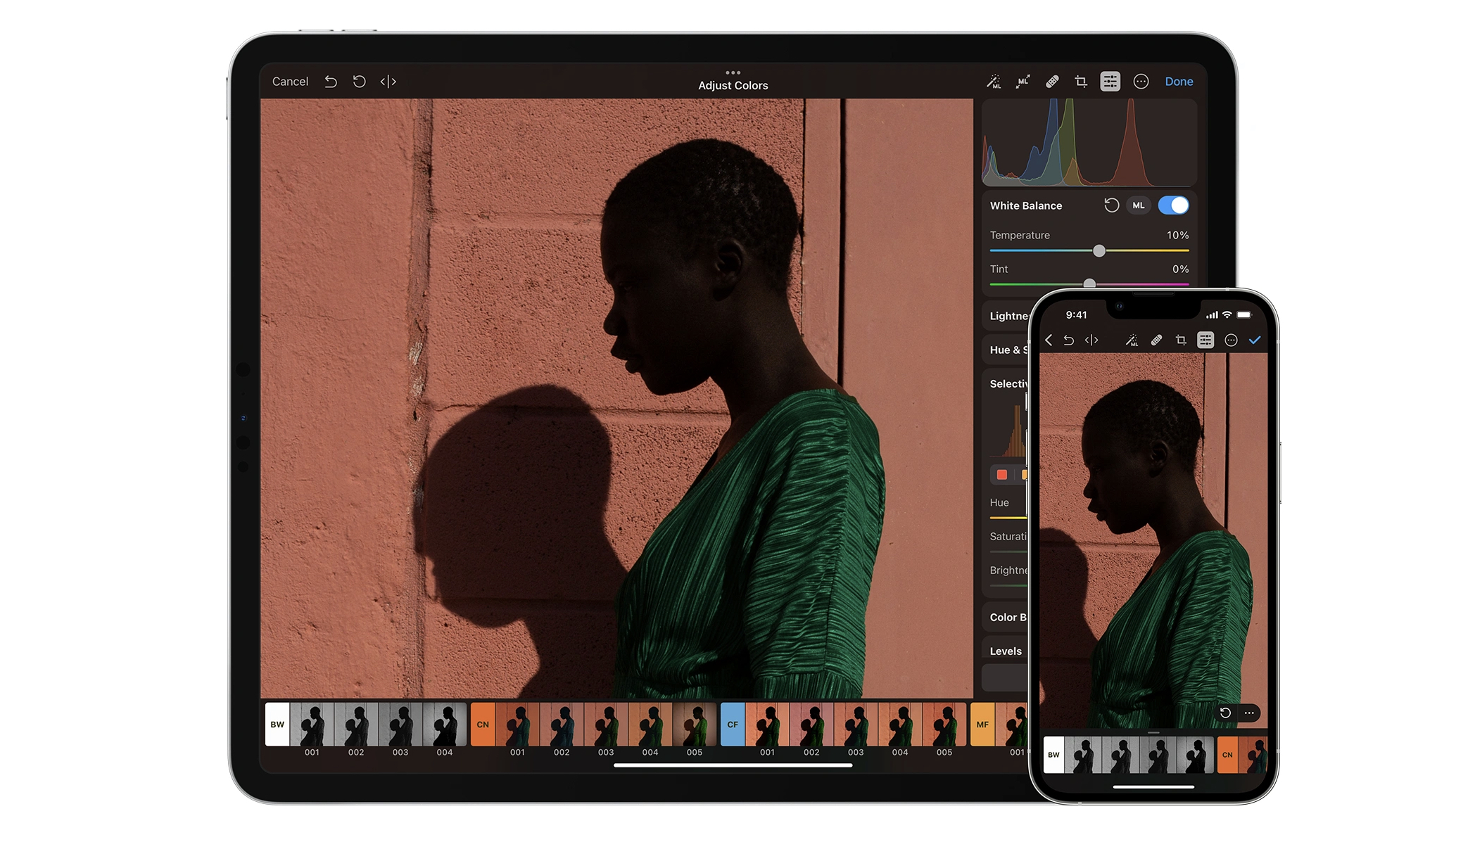Apply the BW 001 preset thumbnail on iPad
The width and height of the screenshot is (1475, 842).
tap(312, 725)
